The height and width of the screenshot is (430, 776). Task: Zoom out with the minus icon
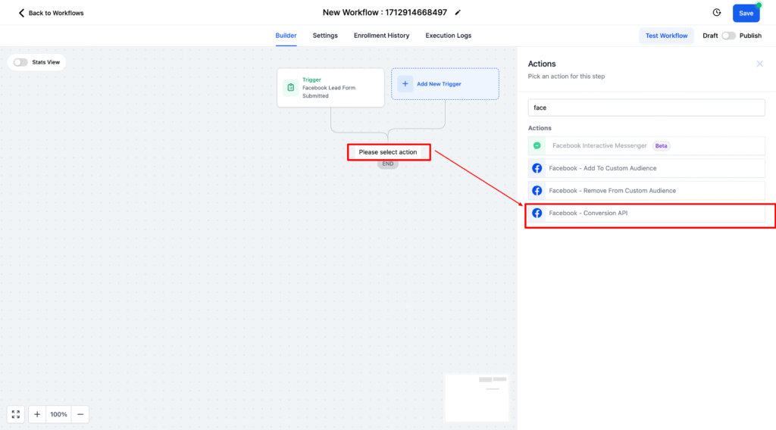(x=80, y=414)
